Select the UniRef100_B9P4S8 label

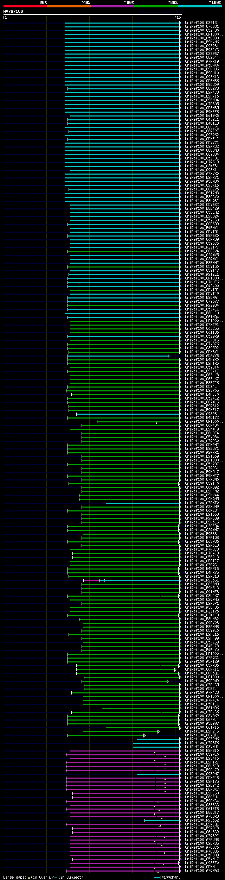click(202, 93)
